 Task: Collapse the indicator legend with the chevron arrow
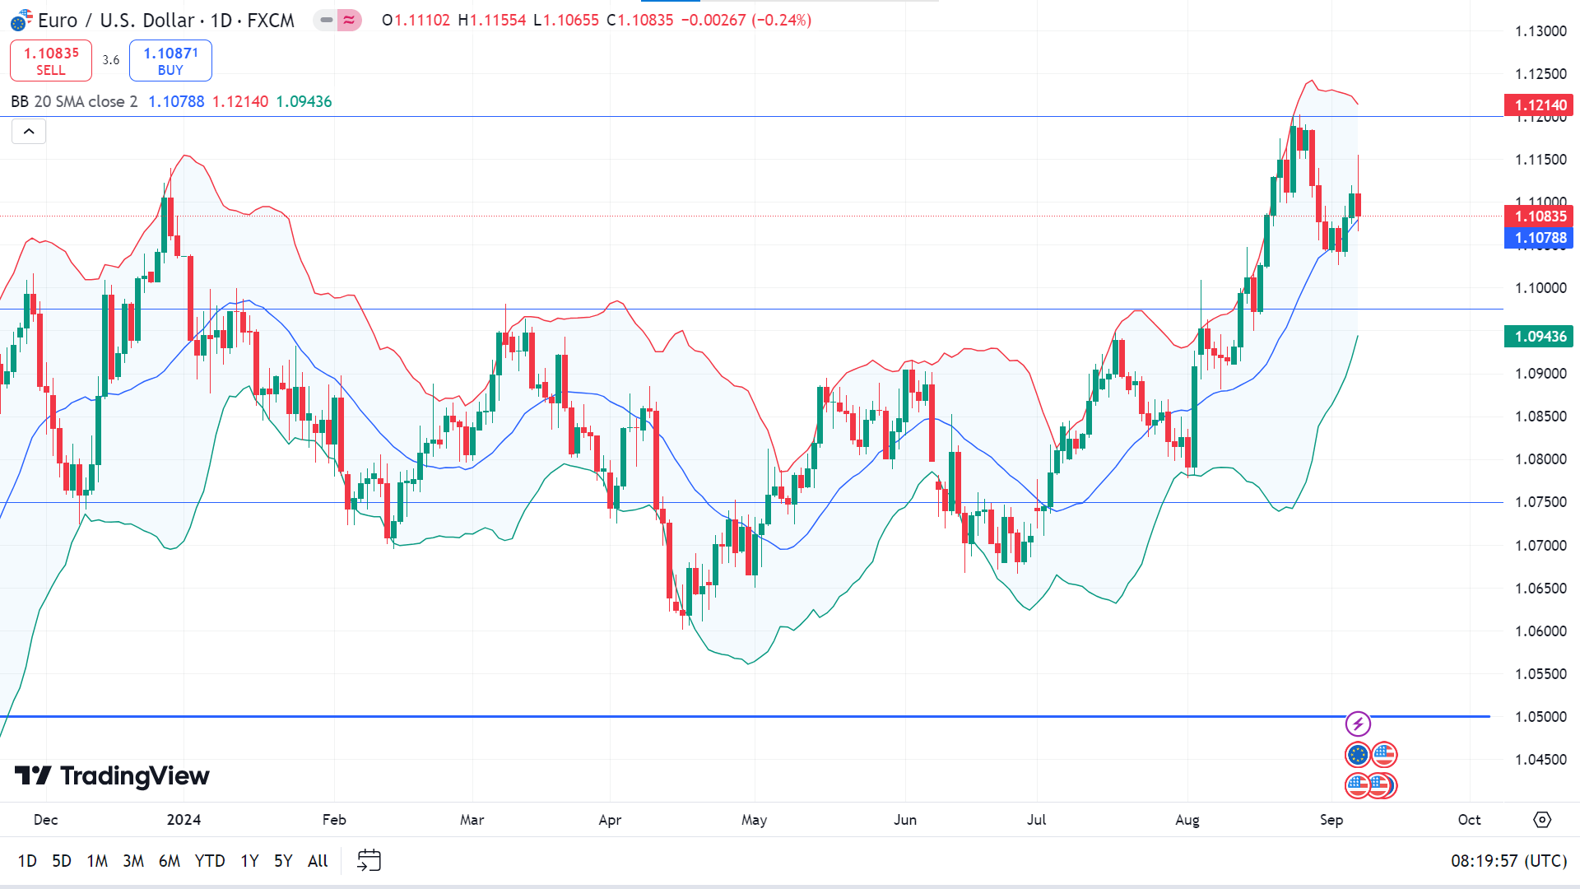[x=29, y=132]
